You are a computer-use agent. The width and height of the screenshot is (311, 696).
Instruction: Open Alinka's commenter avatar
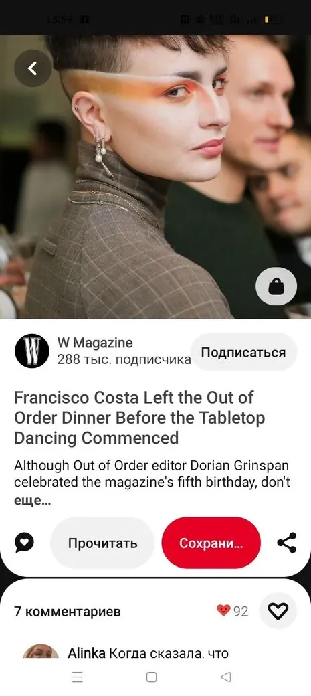coord(41,652)
